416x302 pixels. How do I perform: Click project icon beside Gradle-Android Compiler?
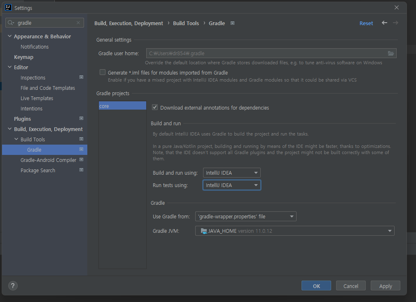[82, 159]
